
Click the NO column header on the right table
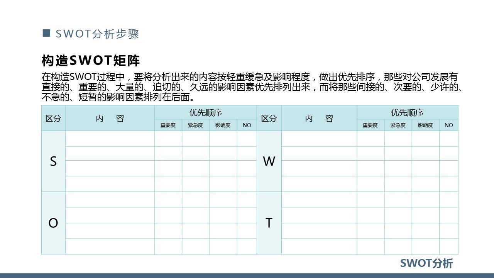pyautogui.click(x=448, y=125)
